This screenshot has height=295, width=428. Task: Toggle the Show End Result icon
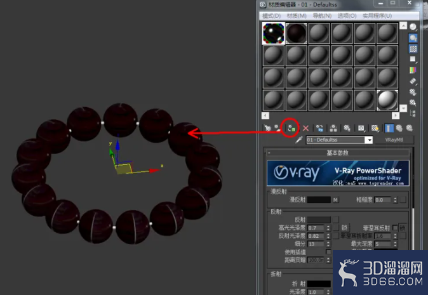[x=389, y=128]
